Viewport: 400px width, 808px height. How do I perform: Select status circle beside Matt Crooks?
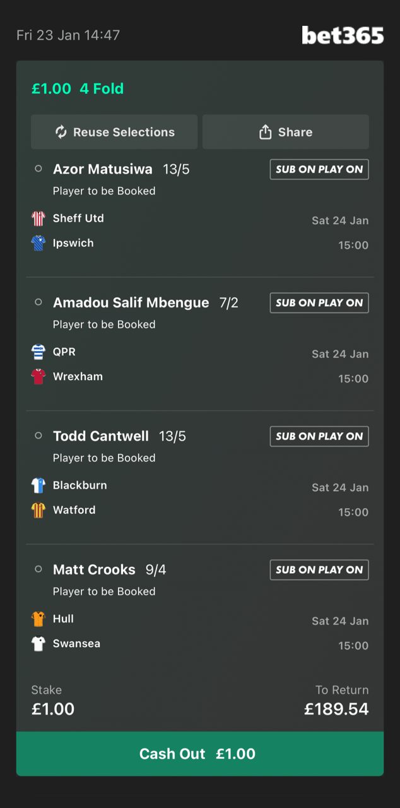pos(38,569)
